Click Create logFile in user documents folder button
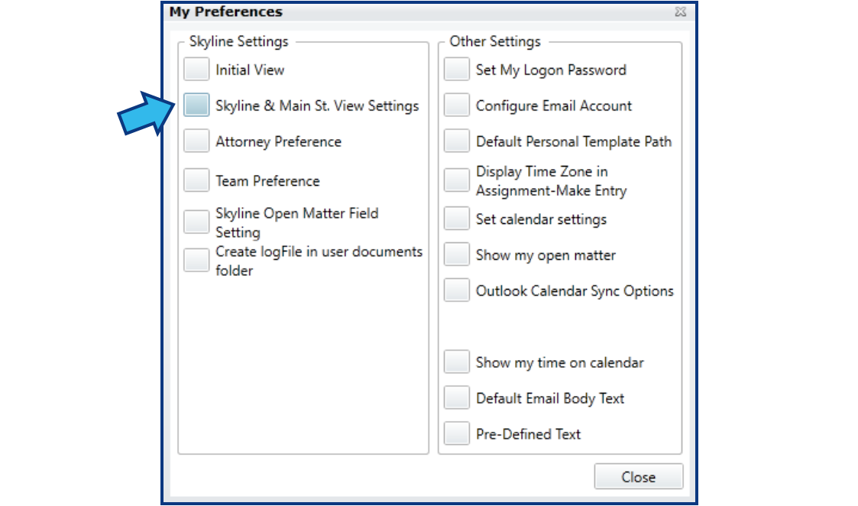This screenshot has height=506, width=858. pos(196,260)
